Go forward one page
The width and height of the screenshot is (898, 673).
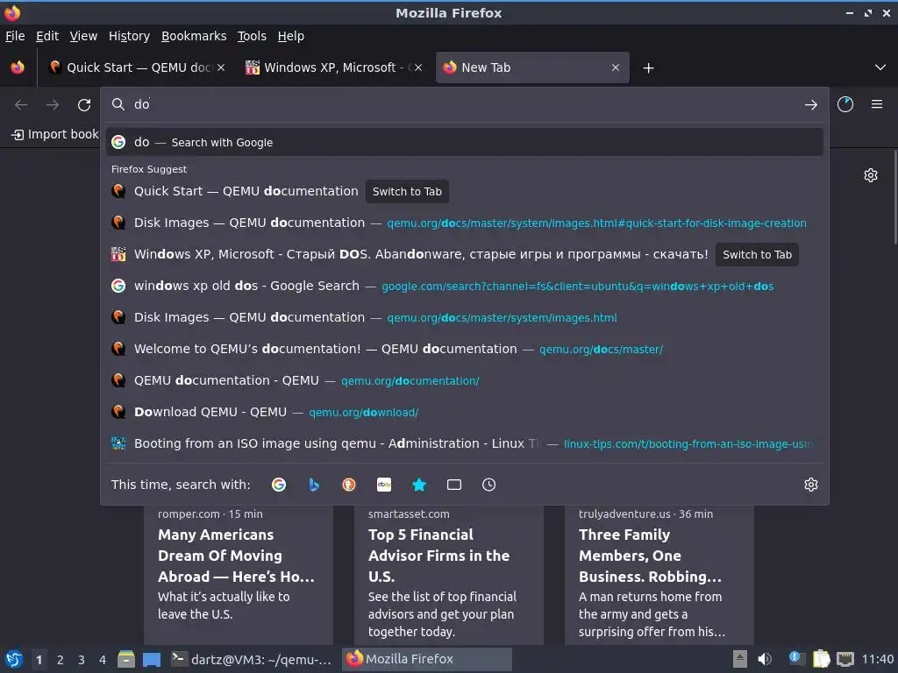coord(53,105)
